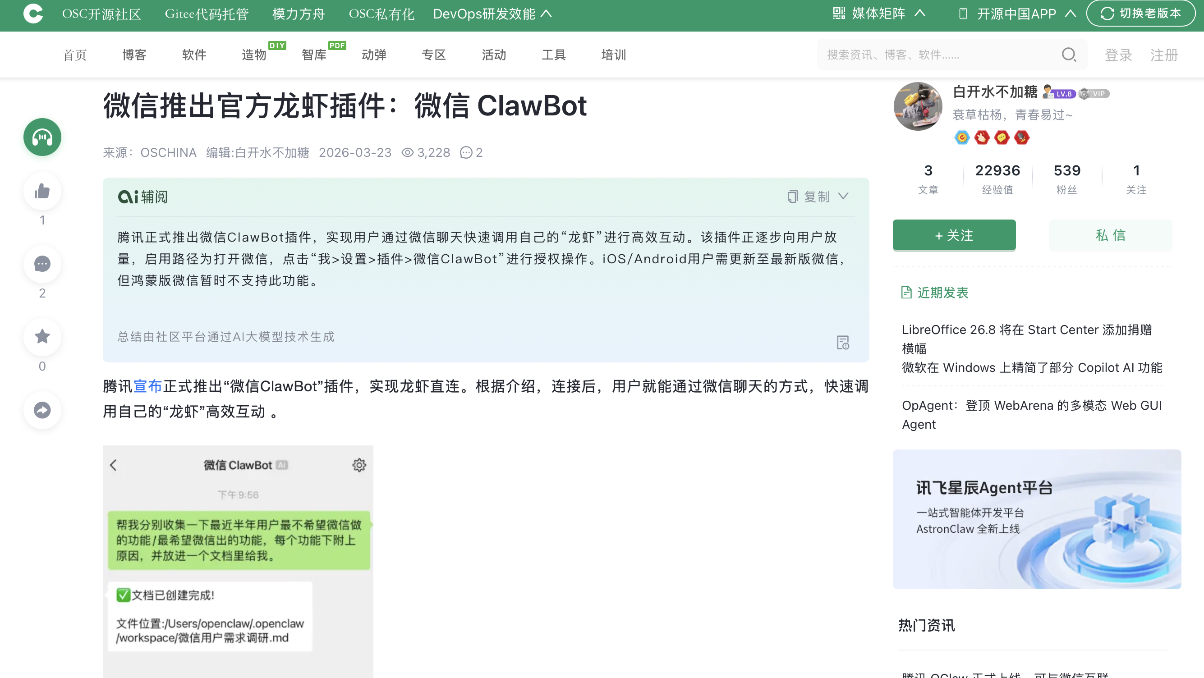This screenshot has height=678, width=1204.
Task: Toggle follow with the 关注 button
Action: coord(954,235)
